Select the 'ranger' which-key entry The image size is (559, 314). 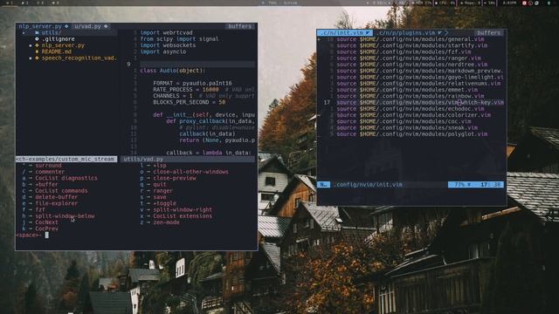163,191
